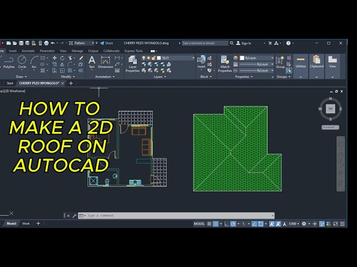Click the Share button
Viewport: 357px width, 267px height.
coord(107,43)
